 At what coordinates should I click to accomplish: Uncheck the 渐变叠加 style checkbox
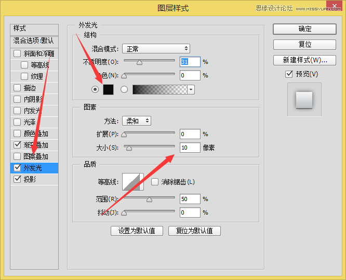coord(17,145)
